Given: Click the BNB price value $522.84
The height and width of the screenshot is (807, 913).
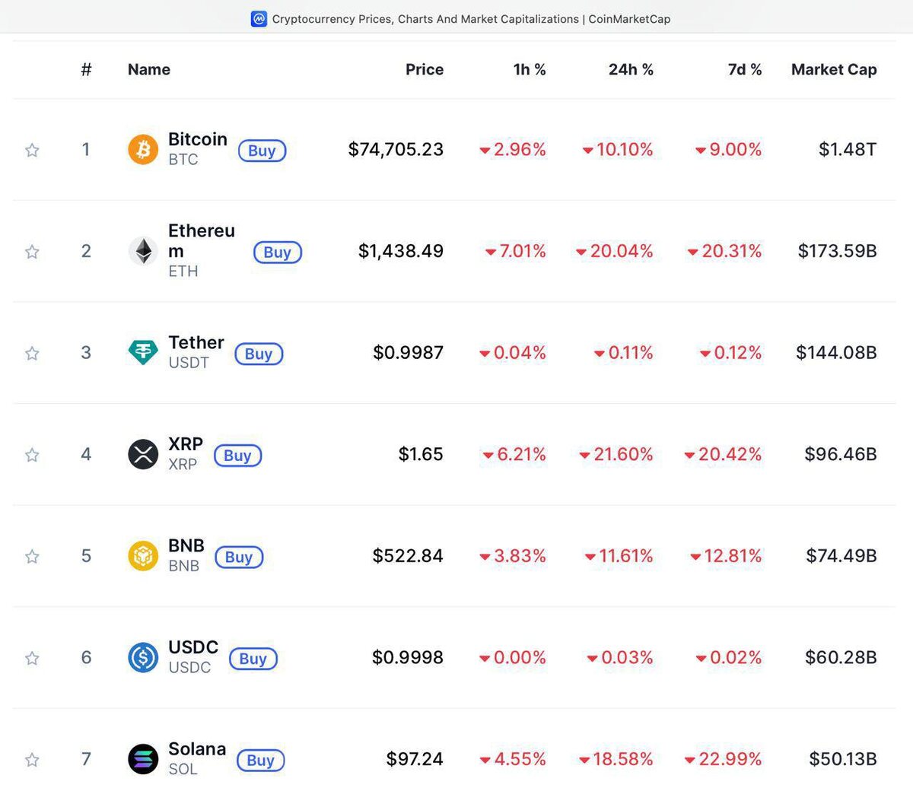Looking at the screenshot, I should pos(408,556).
